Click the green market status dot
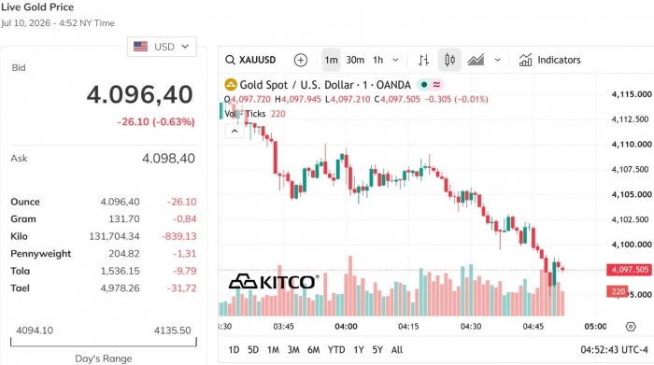The height and width of the screenshot is (365, 654). click(x=424, y=85)
